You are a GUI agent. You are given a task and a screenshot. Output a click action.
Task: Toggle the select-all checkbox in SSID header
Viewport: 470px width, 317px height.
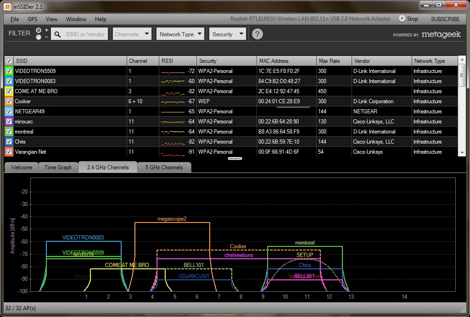[x=9, y=61]
